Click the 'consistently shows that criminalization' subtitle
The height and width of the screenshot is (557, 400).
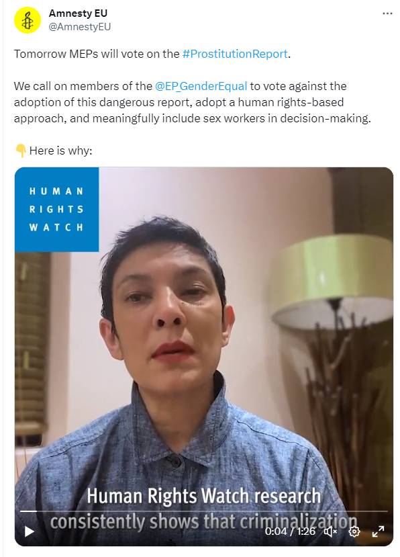[x=204, y=522]
